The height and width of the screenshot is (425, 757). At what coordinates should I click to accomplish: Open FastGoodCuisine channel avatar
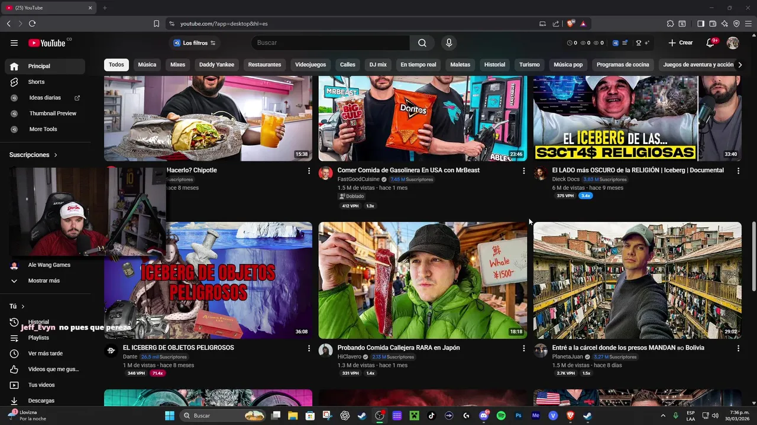click(x=326, y=173)
